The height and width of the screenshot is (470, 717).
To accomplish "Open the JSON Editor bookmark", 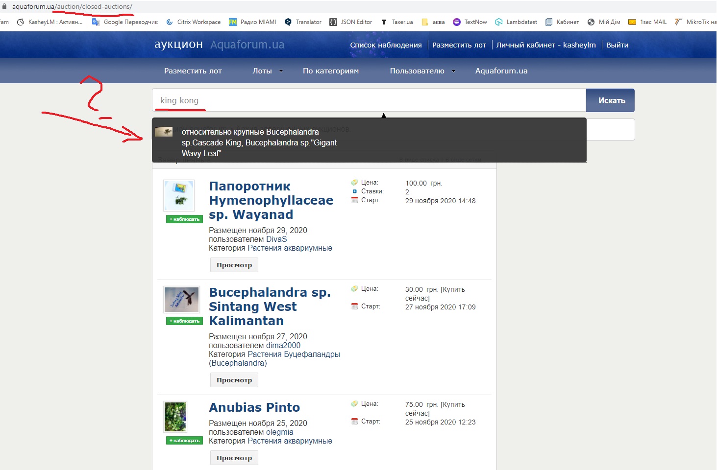I will click(351, 22).
